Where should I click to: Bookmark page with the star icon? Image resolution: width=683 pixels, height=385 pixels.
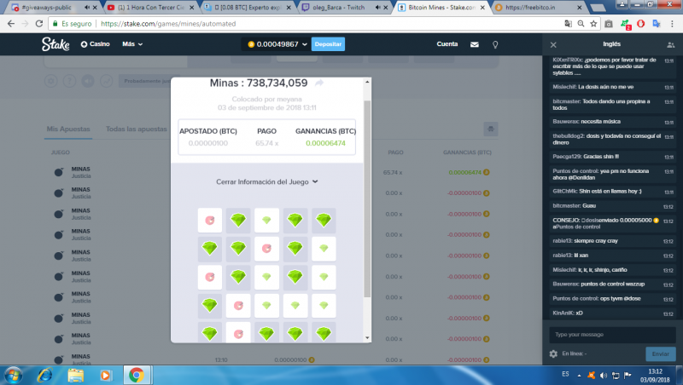(x=593, y=24)
